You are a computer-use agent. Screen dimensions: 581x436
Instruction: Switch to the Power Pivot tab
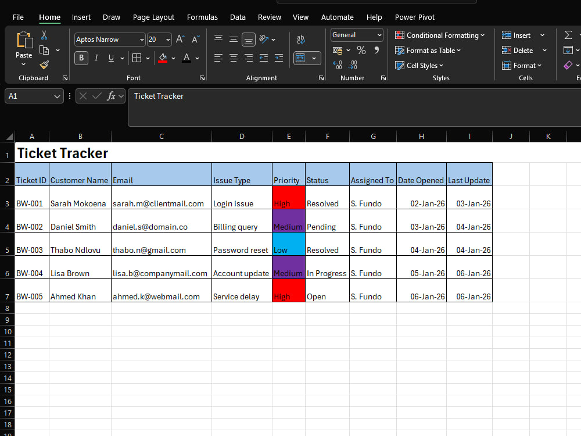click(415, 17)
